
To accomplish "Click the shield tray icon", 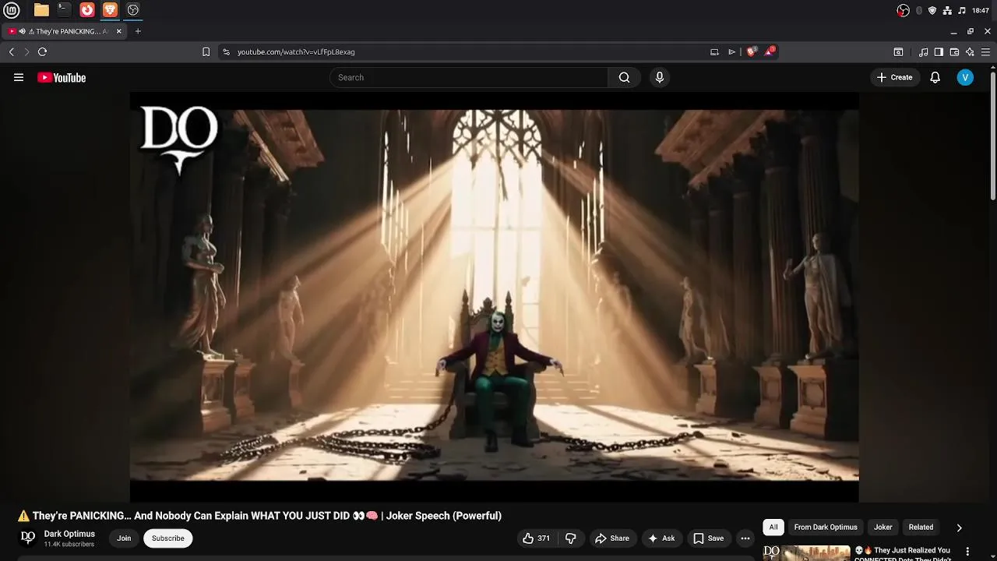I will 932,10.
